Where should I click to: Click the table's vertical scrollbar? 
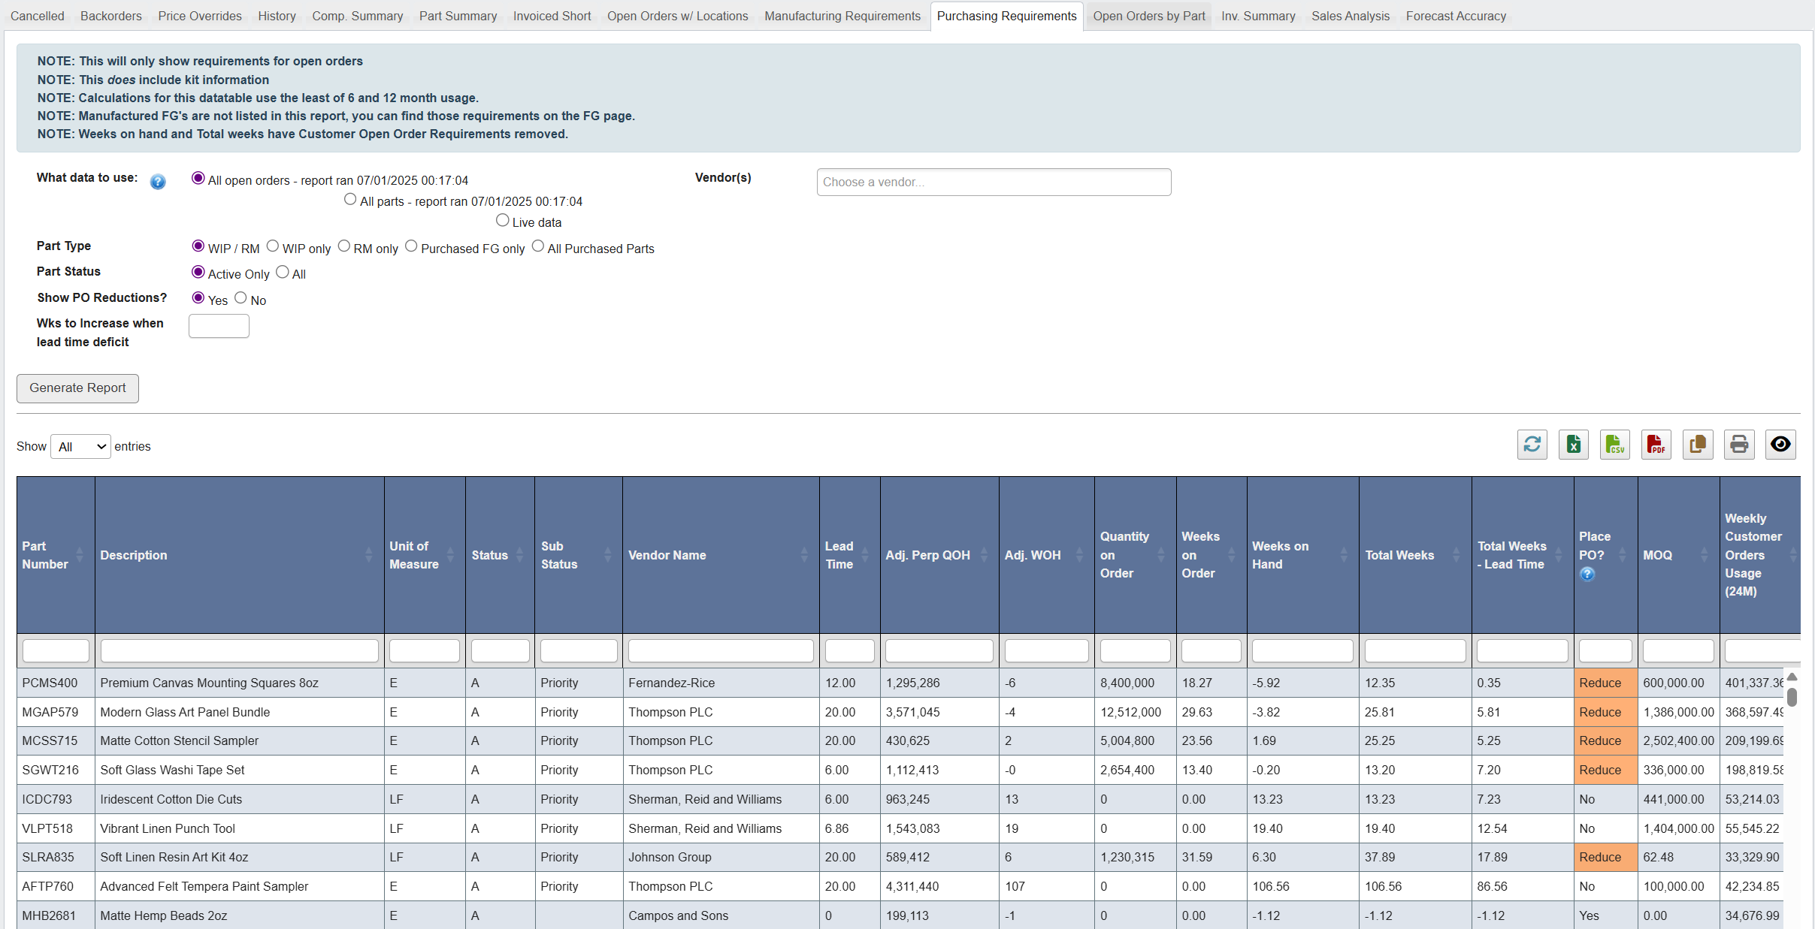point(1792,697)
